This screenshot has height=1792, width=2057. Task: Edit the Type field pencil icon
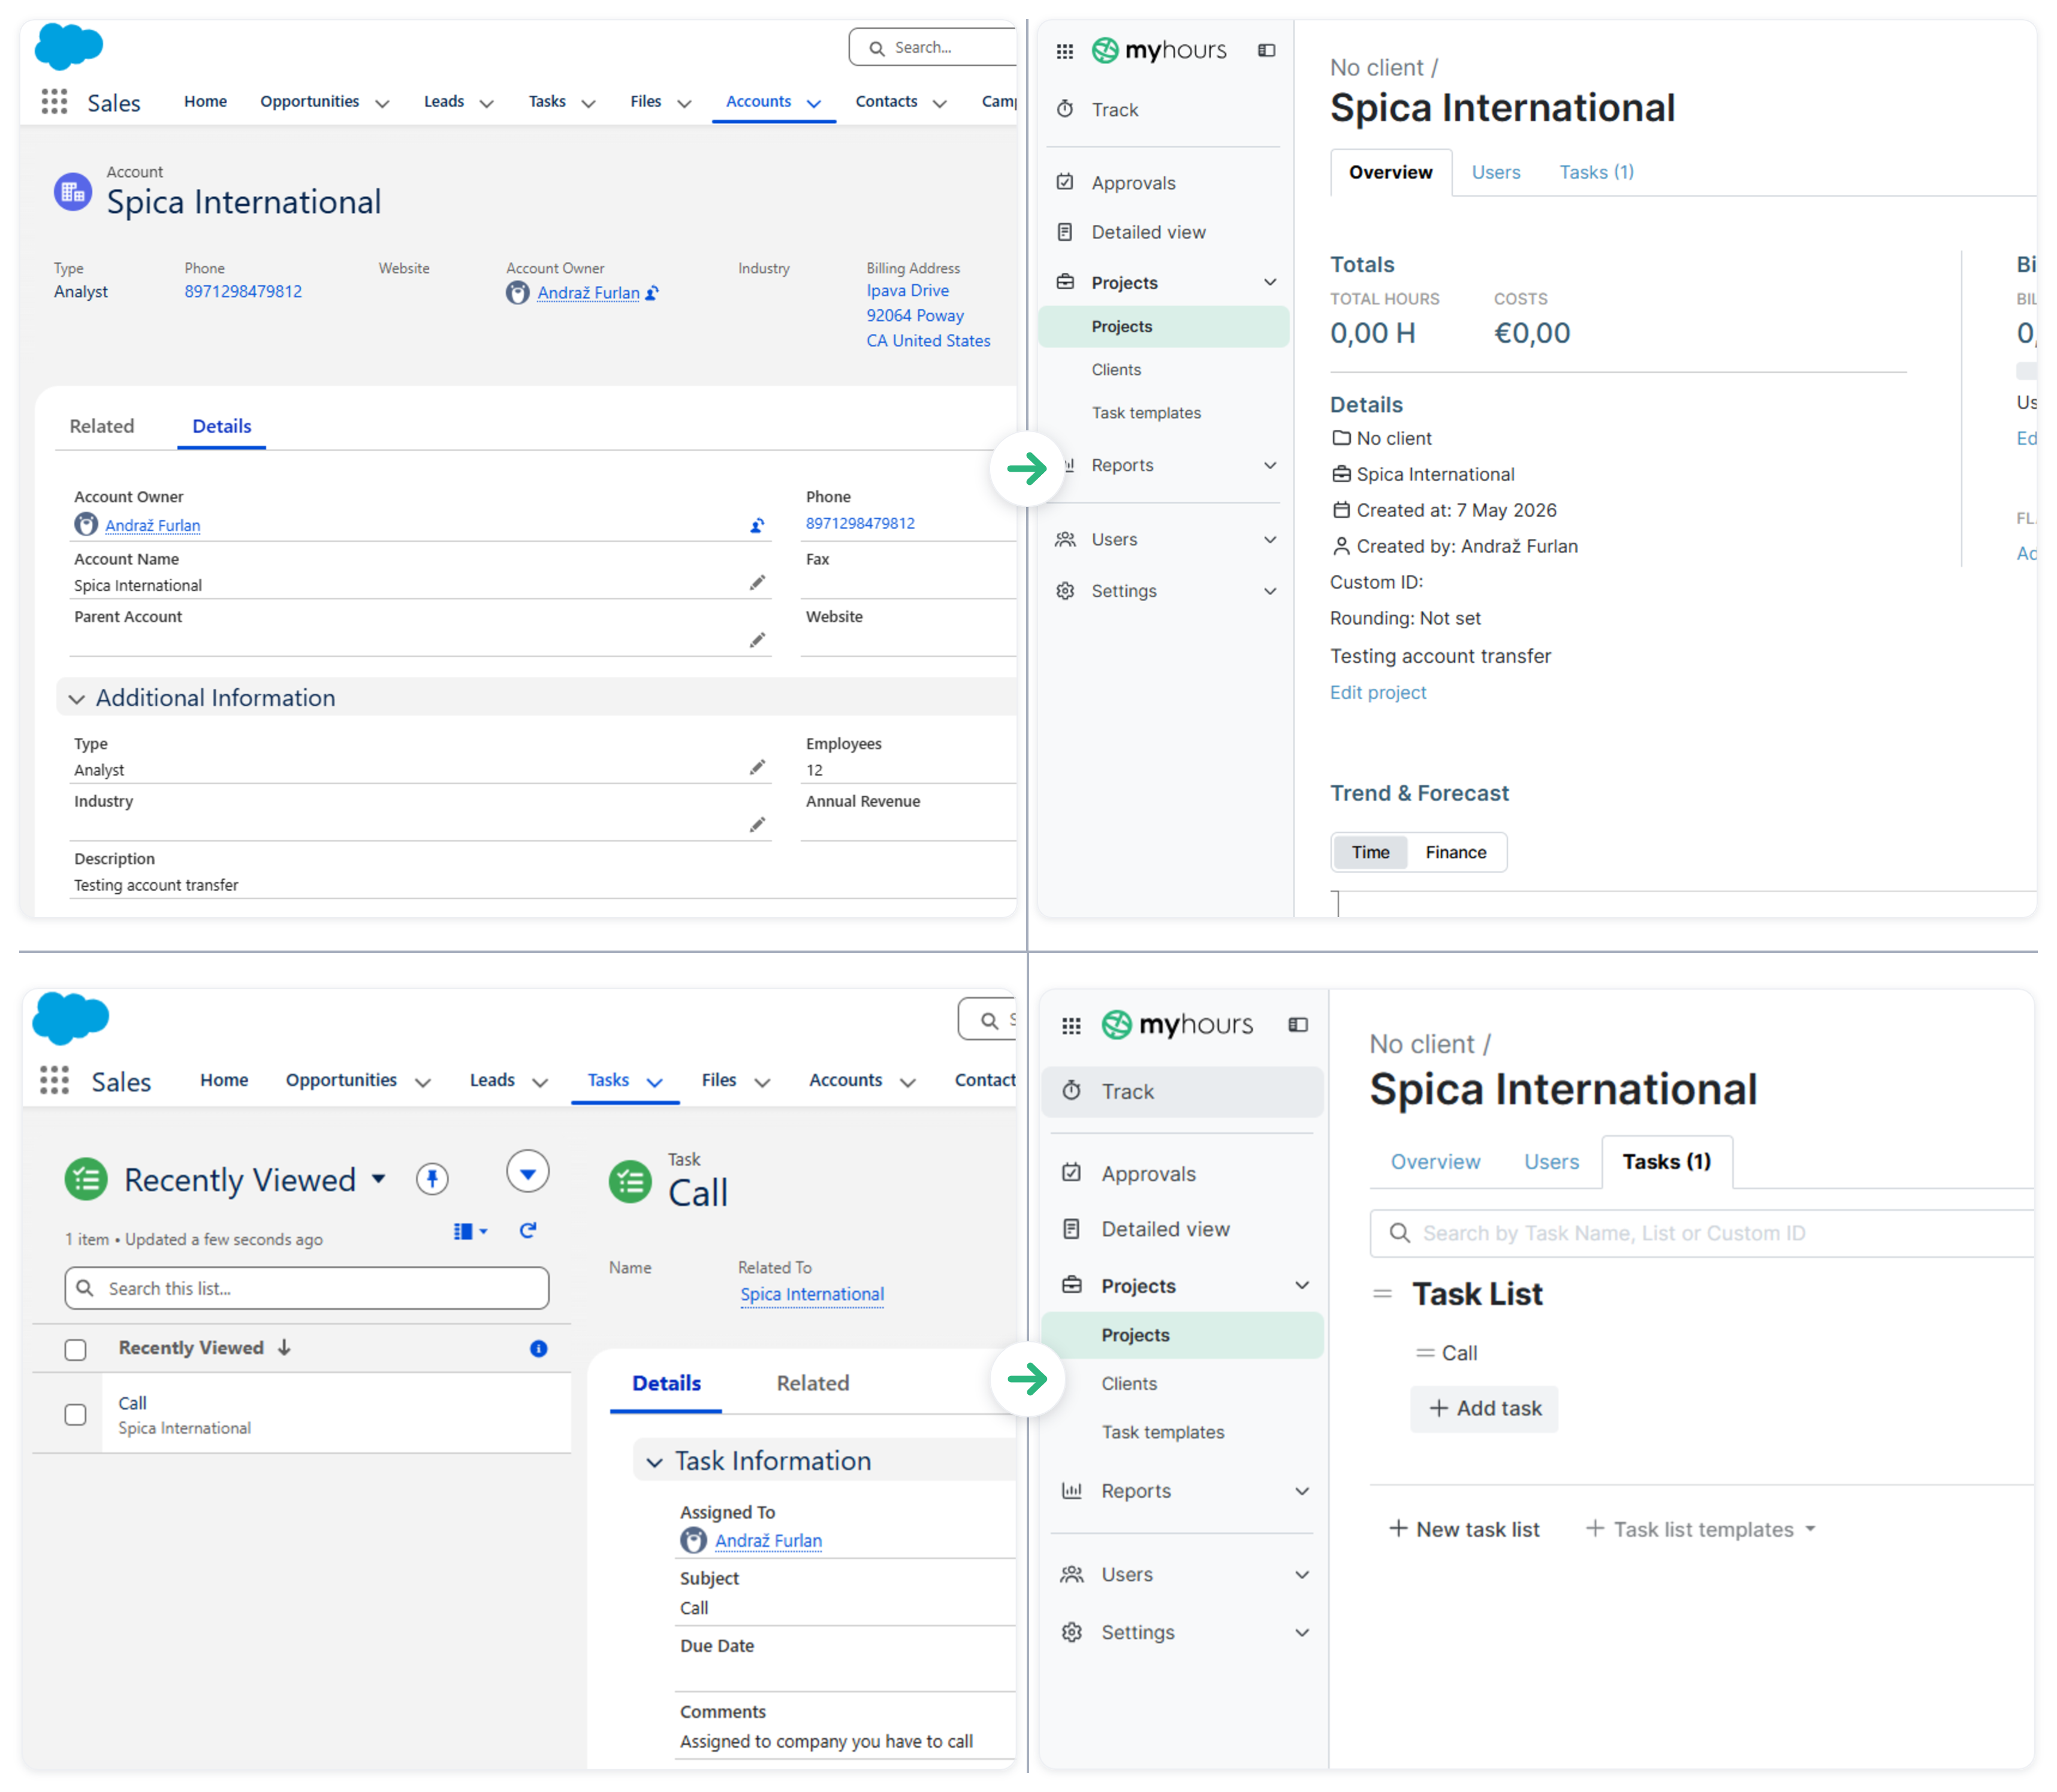(x=757, y=767)
